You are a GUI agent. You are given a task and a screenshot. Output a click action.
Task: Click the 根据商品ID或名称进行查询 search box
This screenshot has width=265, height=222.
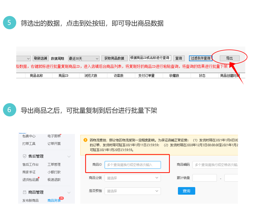[x=150, y=58]
